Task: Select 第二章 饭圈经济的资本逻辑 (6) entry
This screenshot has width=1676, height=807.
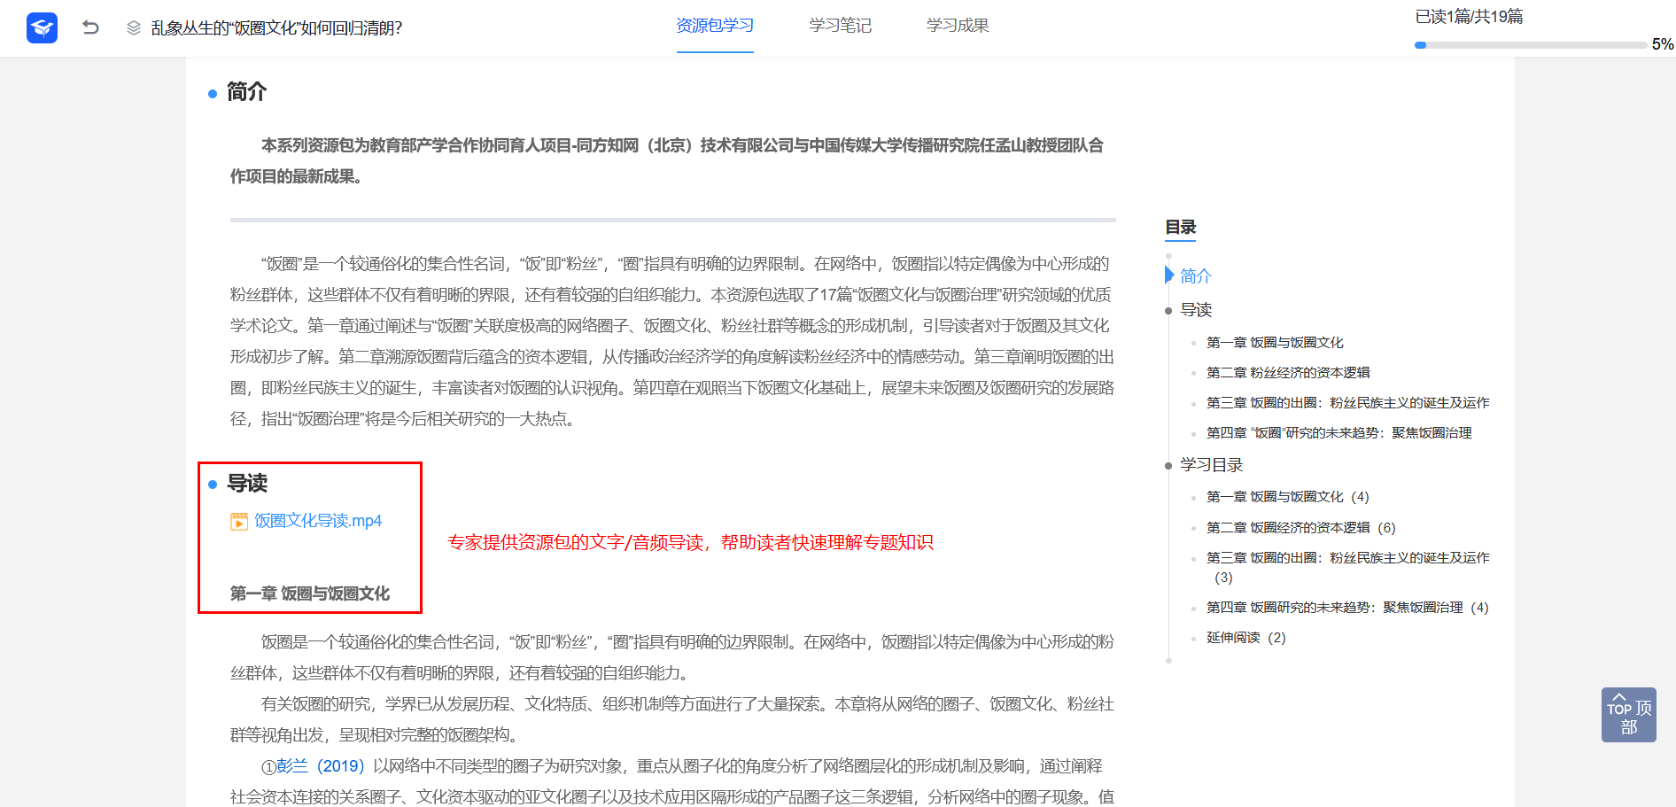Action: 1300,528
